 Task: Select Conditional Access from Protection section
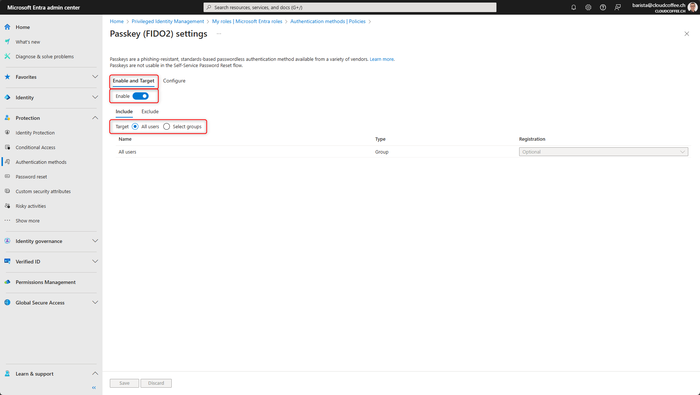pyautogui.click(x=35, y=147)
